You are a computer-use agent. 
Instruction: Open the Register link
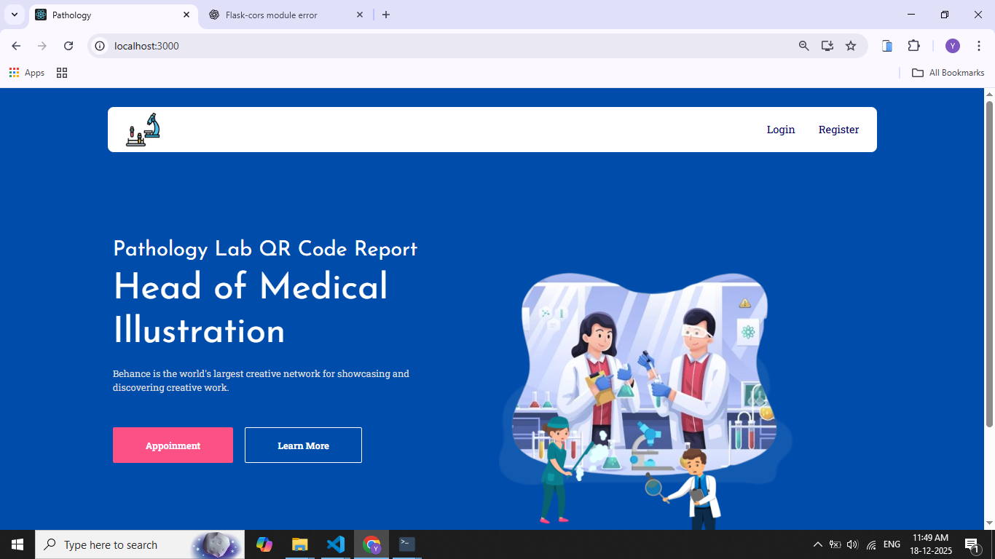pyautogui.click(x=838, y=129)
